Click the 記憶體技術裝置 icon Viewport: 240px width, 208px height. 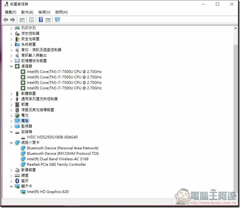(17, 61)
